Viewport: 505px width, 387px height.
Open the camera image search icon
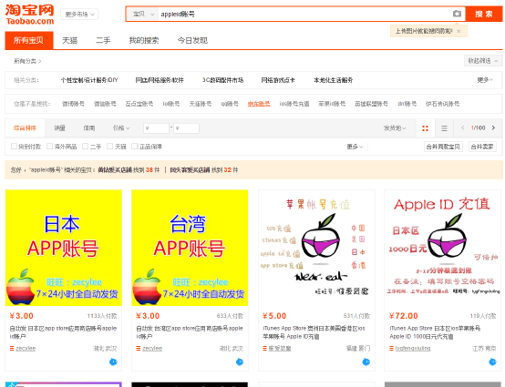[457, 14]
